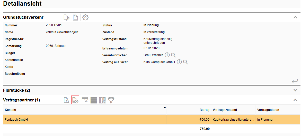Switch to list view in Vertragspartner toolbar
The image size is (301, 136).
[94, 100]
